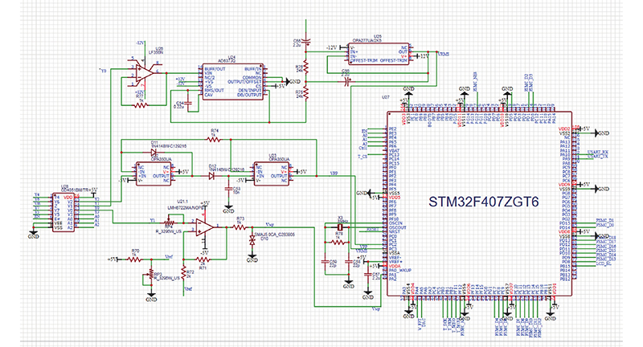Select capacitor C63 10n symbol
This screenshot has height=347, width=643.
228,189
